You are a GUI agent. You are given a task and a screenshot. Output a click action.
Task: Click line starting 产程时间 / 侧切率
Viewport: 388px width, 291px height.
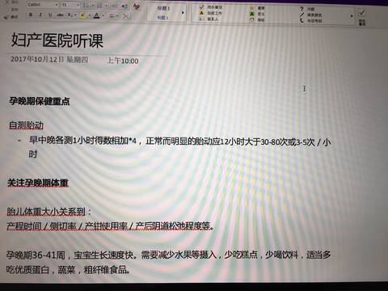pos(111,226)
